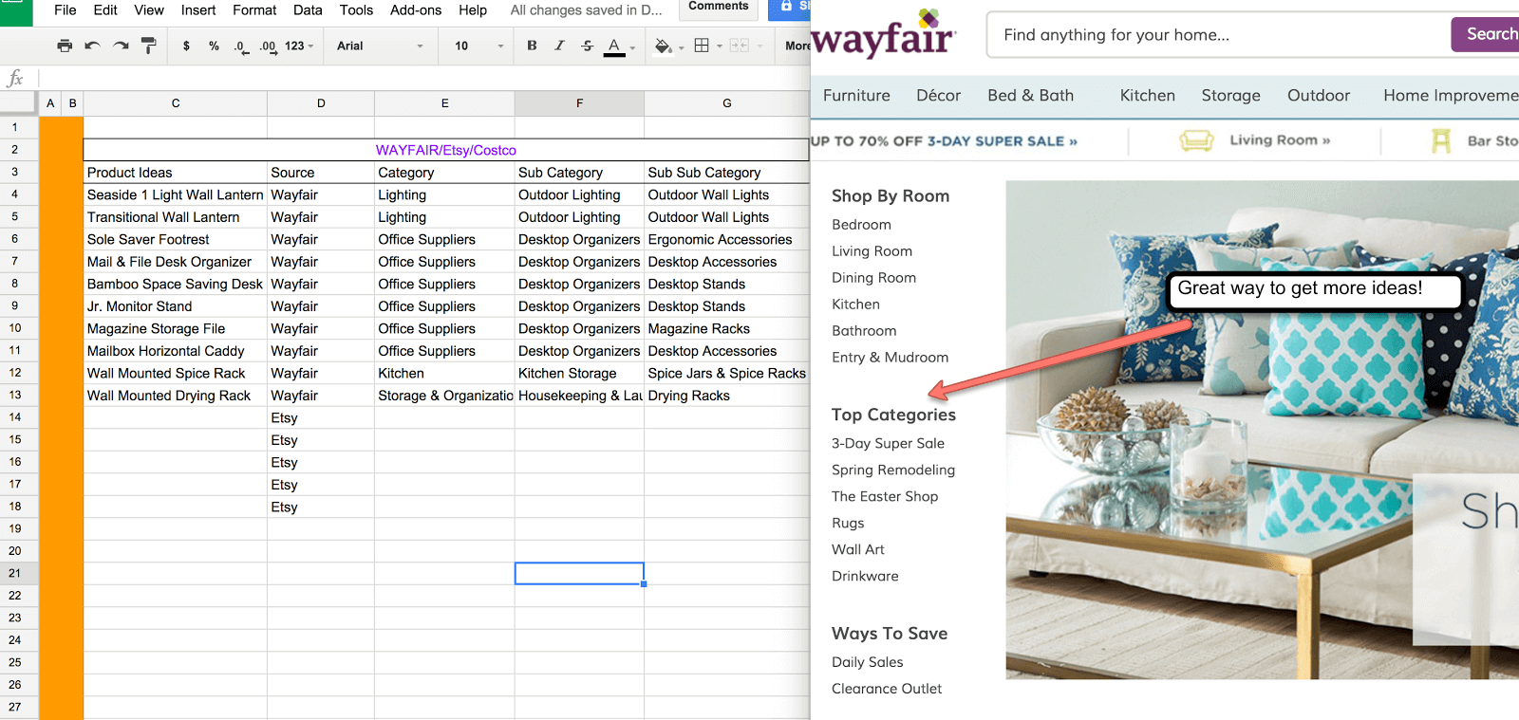Format the cell as percent

214,46
